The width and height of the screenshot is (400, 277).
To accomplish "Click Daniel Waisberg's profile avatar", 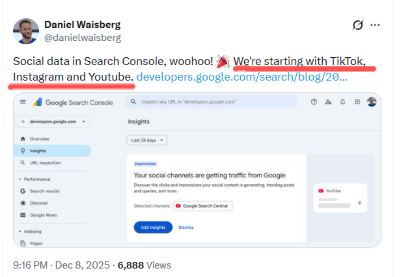I will [26, 31].
